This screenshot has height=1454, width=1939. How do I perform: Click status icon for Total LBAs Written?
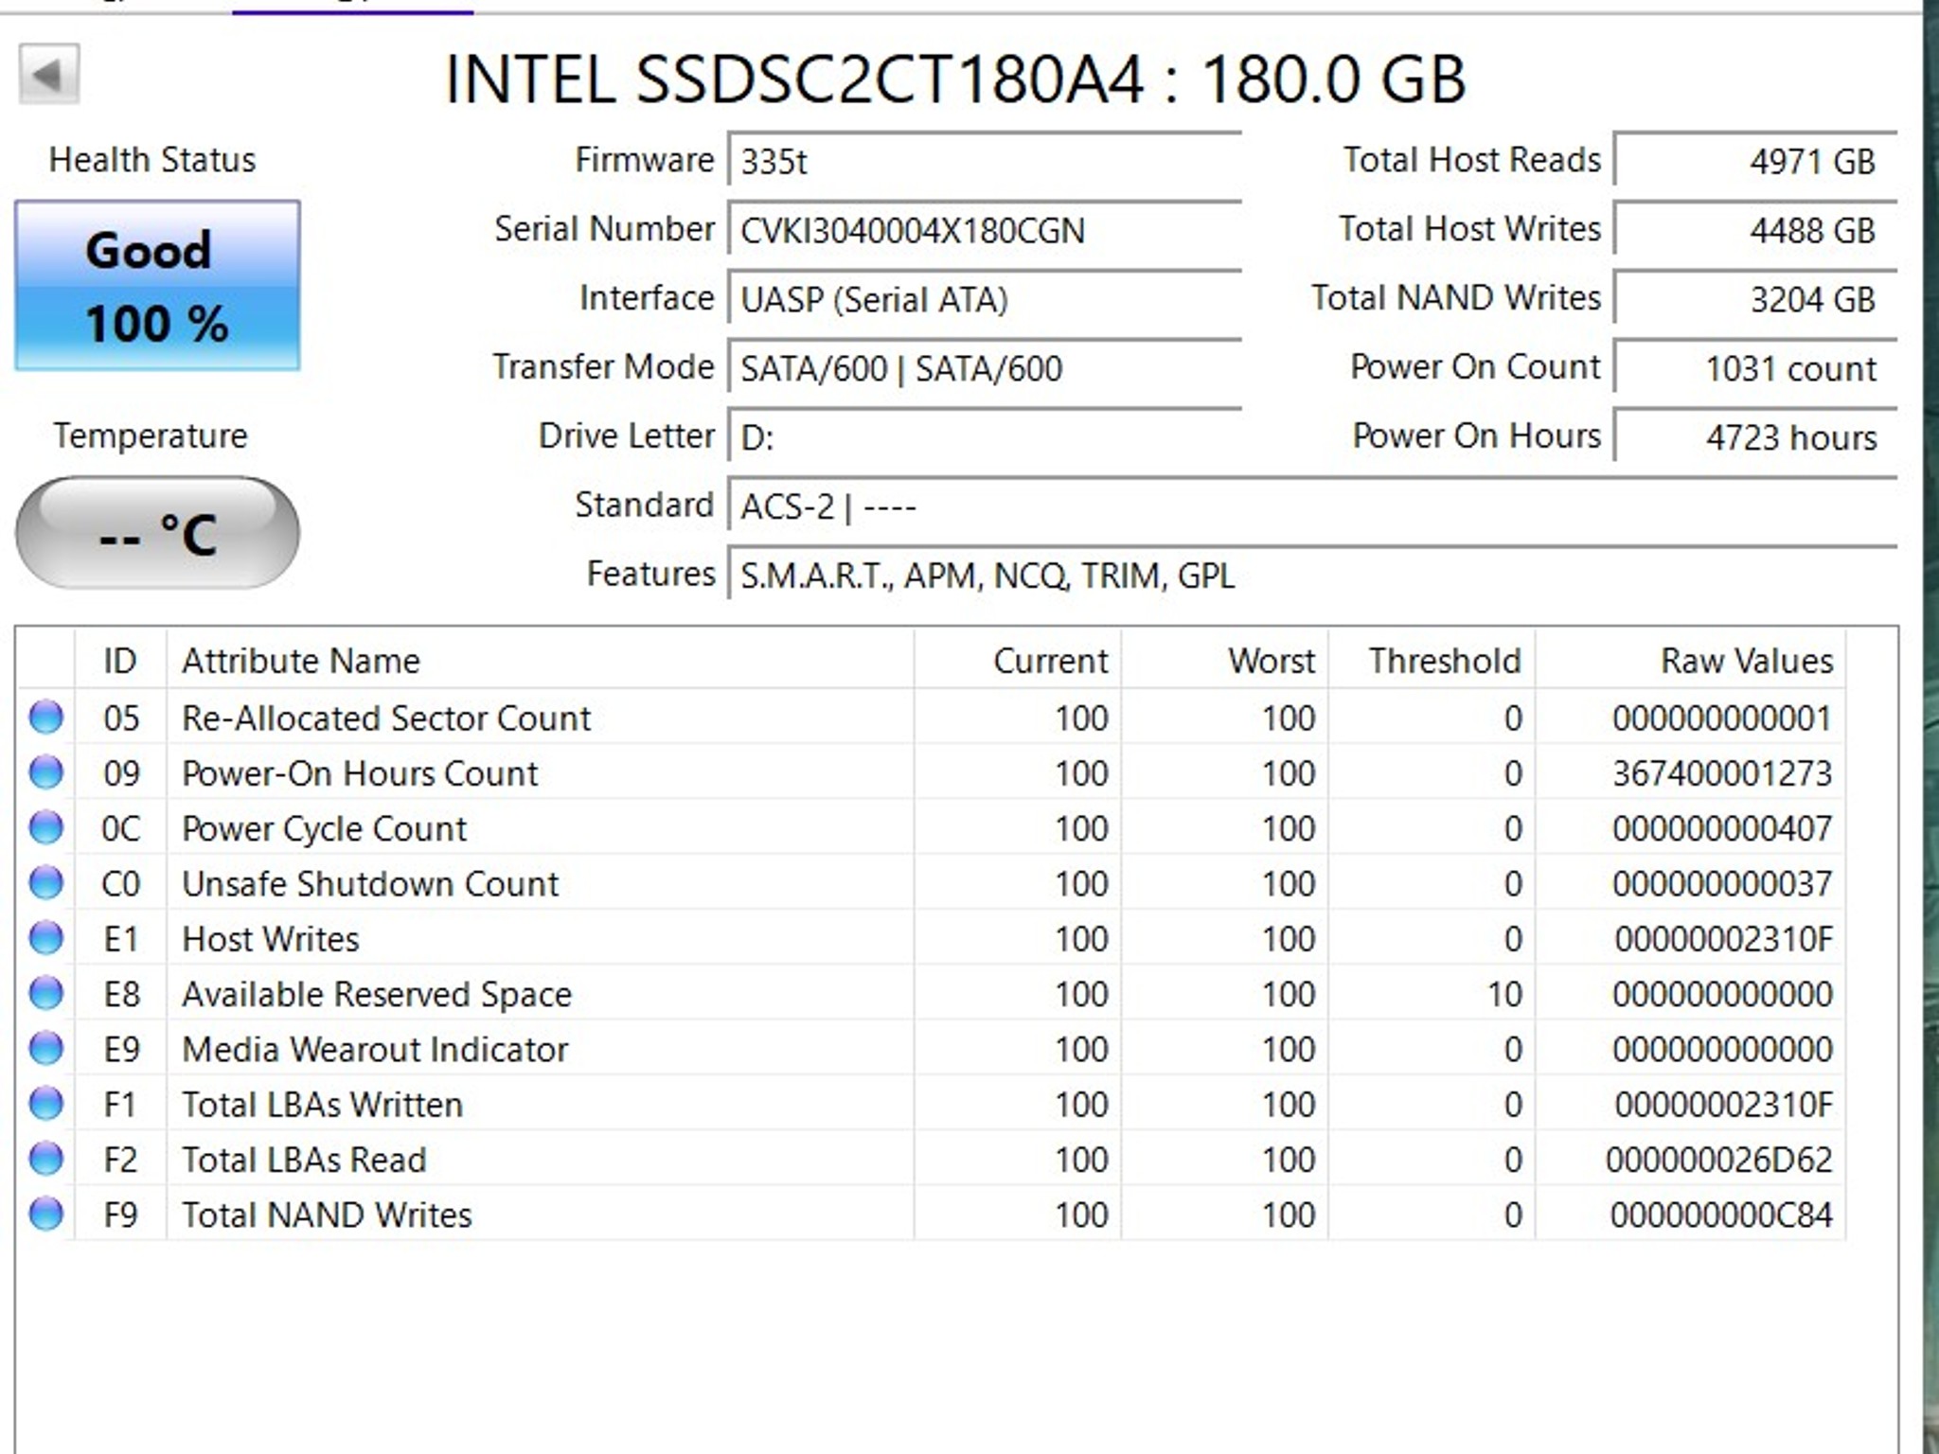pos(46,1104)
